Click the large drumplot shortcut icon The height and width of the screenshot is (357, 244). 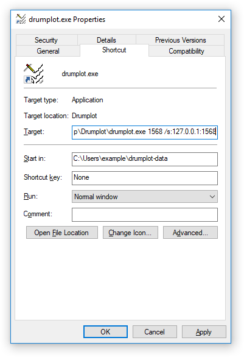(33, 74)
